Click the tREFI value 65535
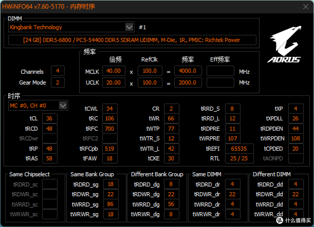The height and width of the screenshot is (227, 314). coord(239,149)
